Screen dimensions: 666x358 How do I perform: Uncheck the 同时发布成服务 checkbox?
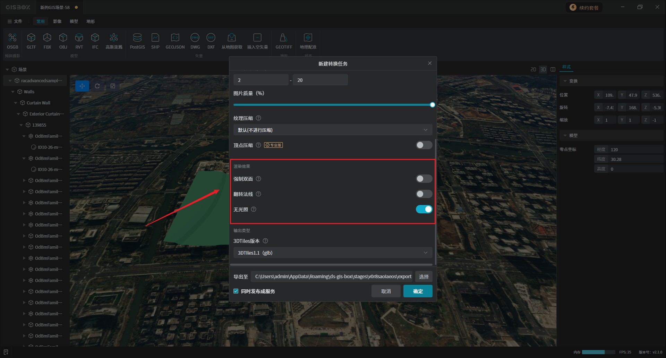(x=236, y=291)
